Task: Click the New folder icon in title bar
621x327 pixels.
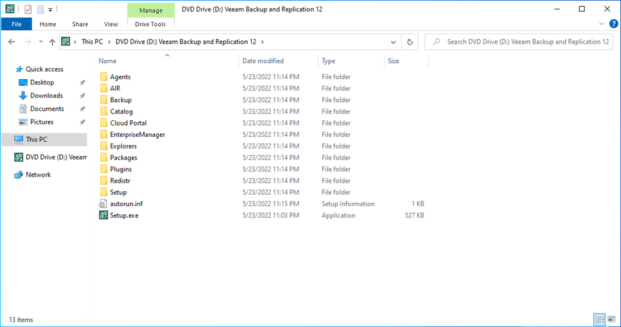Action: (40, 9)
